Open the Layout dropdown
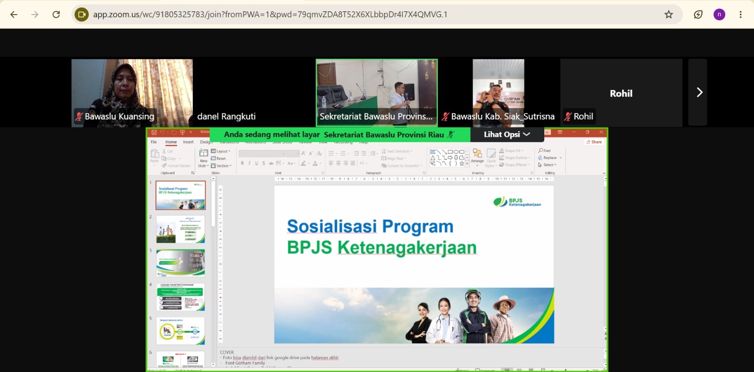754x372 pixels. (x=221, y=151)
